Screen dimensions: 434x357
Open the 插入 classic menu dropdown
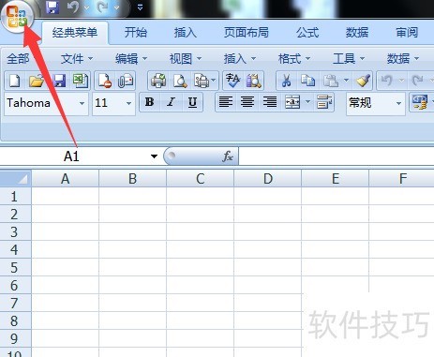[240, 58]
